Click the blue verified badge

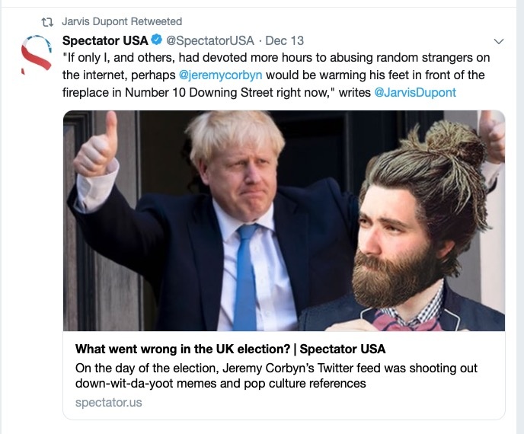156,40
